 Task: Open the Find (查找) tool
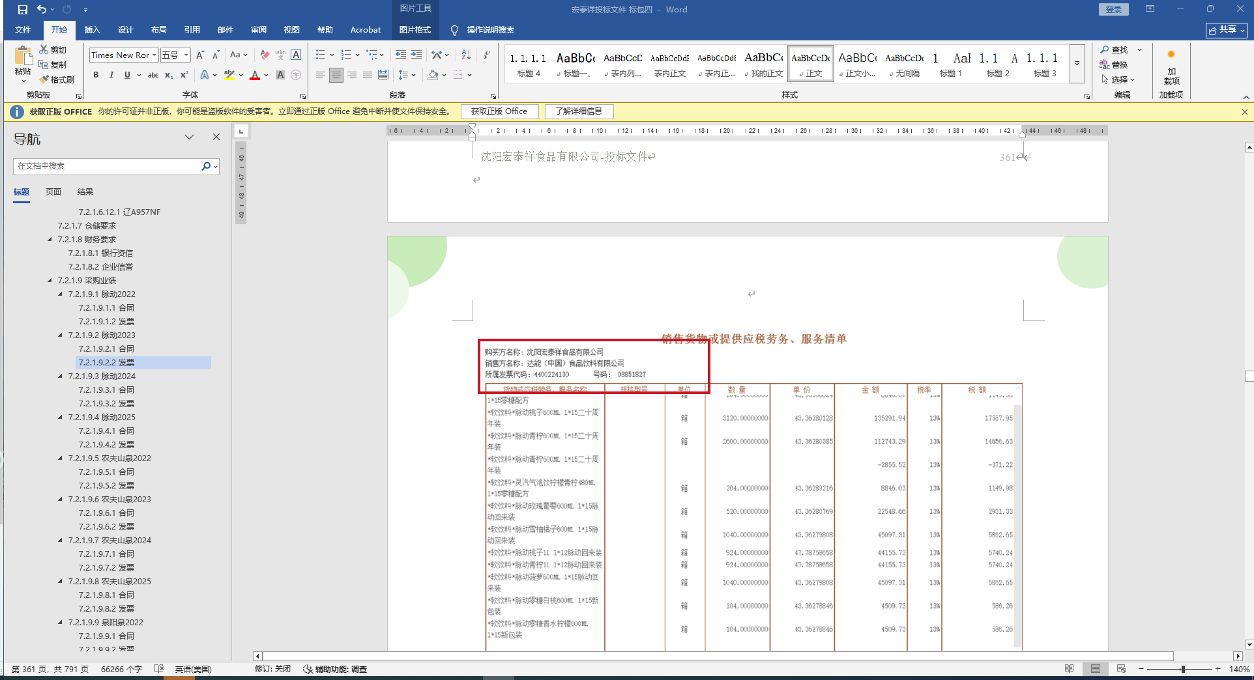click(x=1115, y=50)
